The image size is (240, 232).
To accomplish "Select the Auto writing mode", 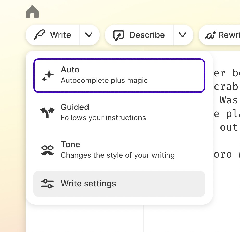I will click(119, 76).
